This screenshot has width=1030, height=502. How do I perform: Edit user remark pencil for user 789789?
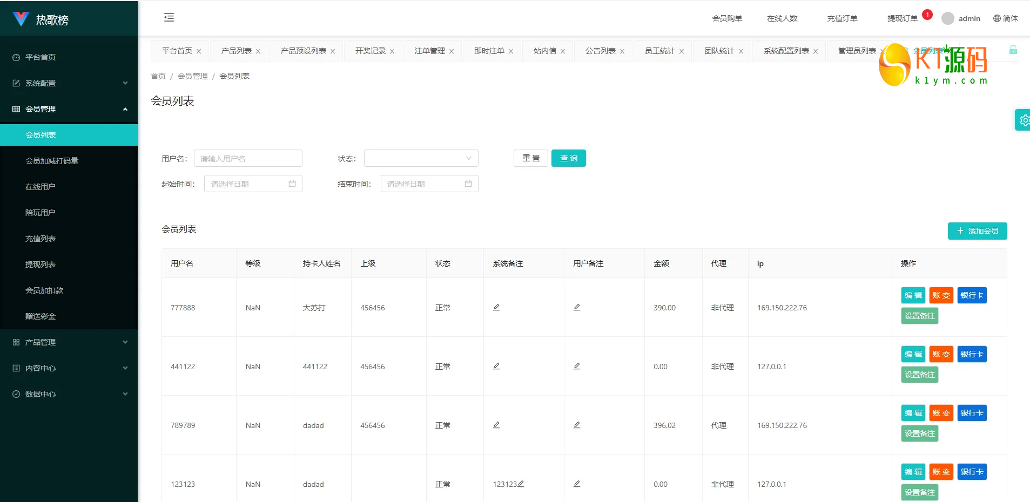(x=577, y=425)
